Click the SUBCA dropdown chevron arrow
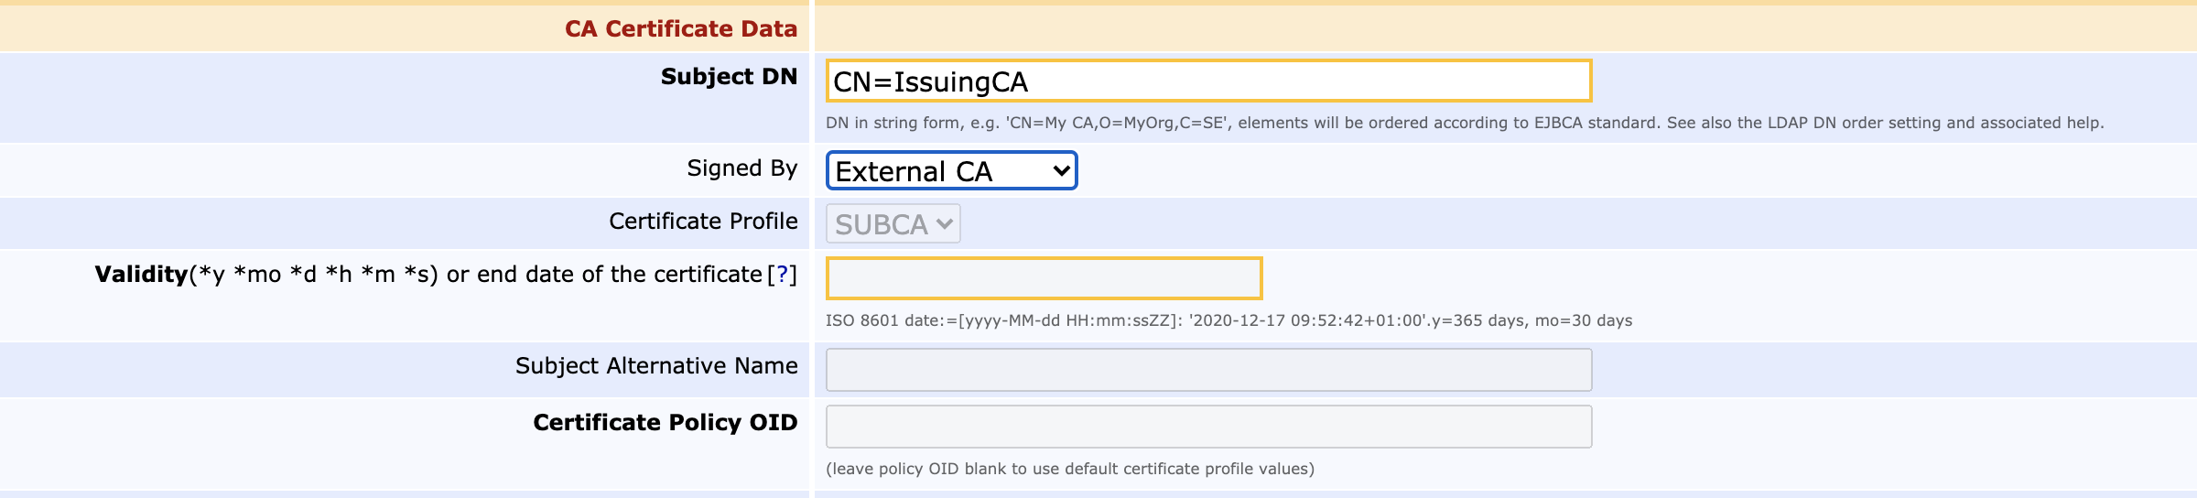The image size is (2197, 498). pyautogui.click(x=945, y=224)
